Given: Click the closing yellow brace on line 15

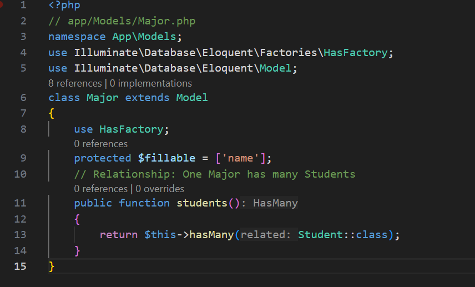Looking at the screenshot, I should 52,266.
